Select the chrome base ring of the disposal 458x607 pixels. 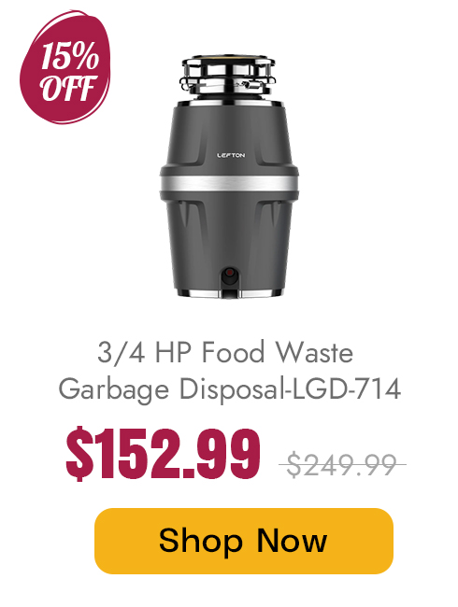pyautogui.click(x=229, y=294)
